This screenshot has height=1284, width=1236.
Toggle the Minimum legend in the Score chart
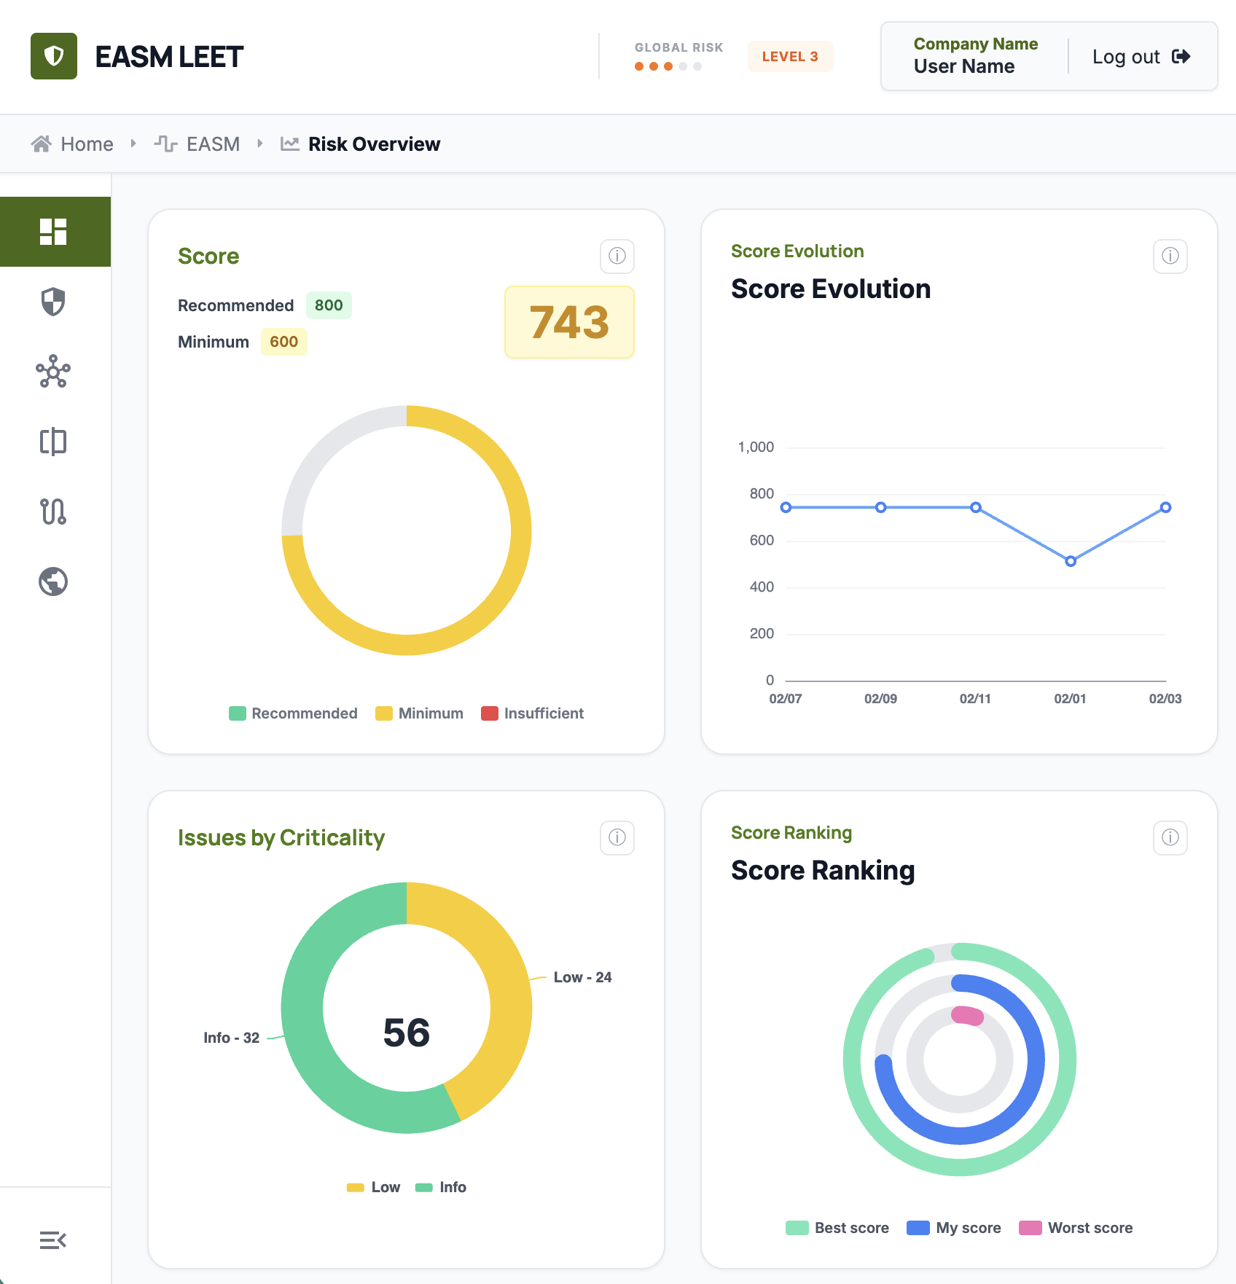419,713
